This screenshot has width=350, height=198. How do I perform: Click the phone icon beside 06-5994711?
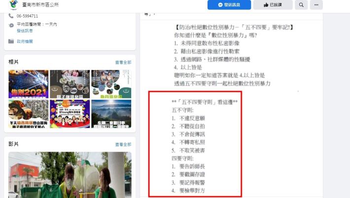(11, 16)
